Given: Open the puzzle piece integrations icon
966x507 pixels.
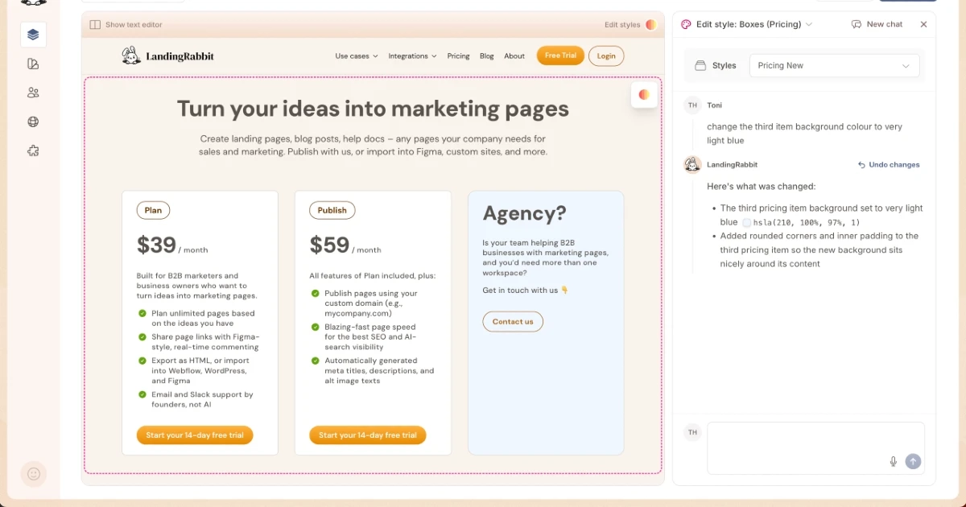Looking at the screenshot, I should click(x=33, y=151).
